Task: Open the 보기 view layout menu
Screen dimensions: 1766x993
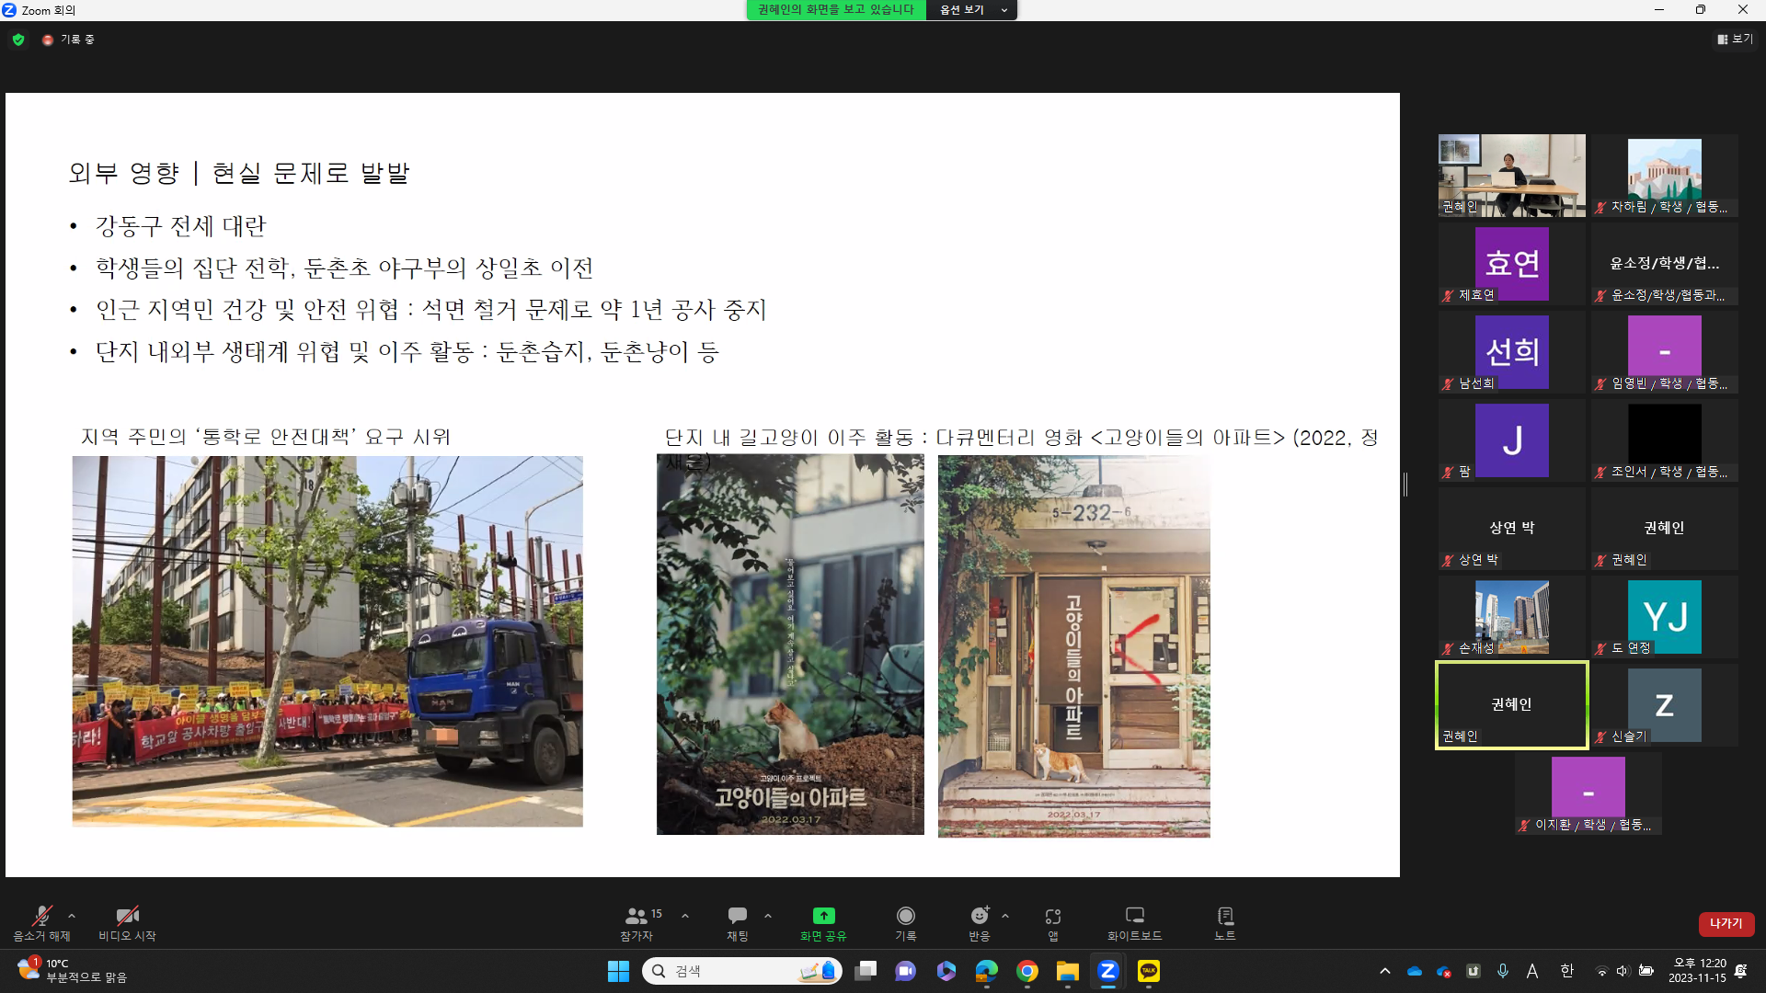Action: pyautogui.click(x=1735, y=40)
